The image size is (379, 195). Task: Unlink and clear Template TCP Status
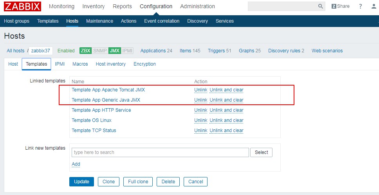pyautogui.click(x=226, y=131)
